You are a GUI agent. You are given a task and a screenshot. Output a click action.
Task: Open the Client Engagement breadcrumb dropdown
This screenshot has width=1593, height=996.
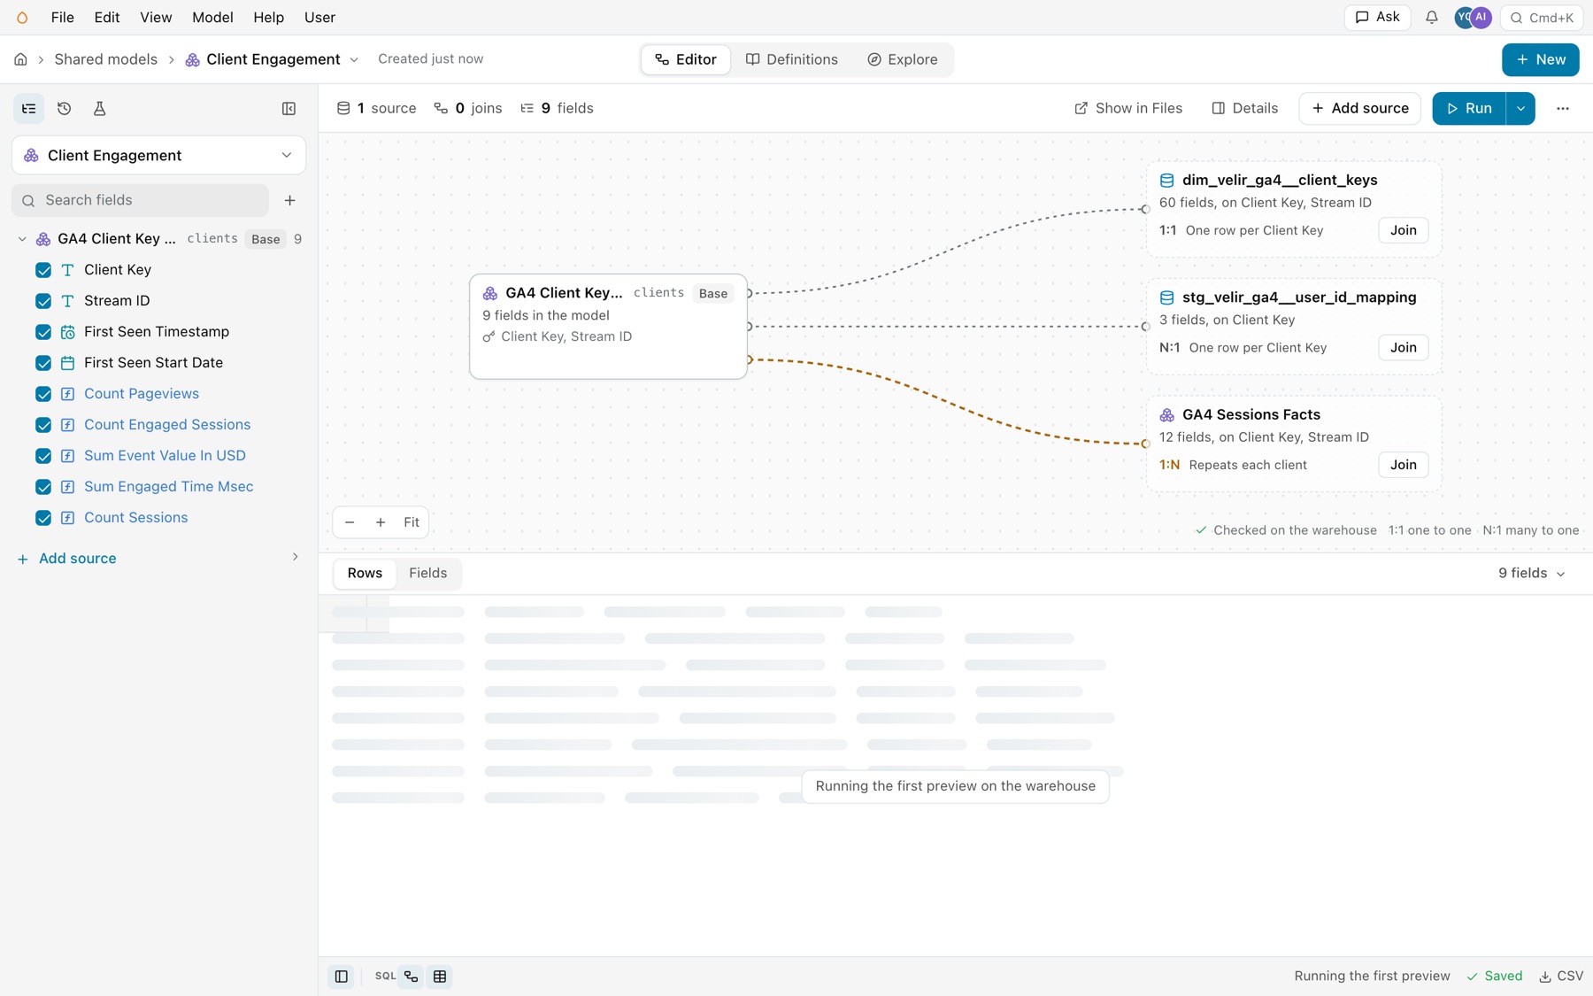point(354,59)
